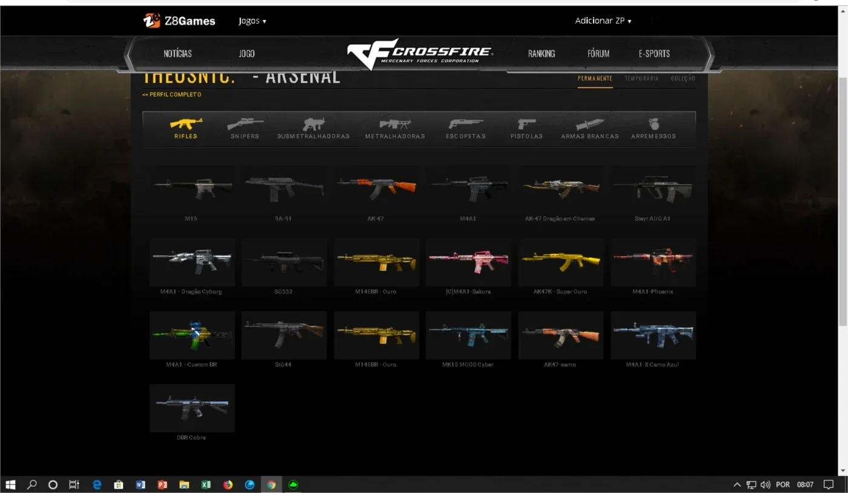Open the E-Sports section
Screen dimensions: 848x493
(x=654, y=53)
